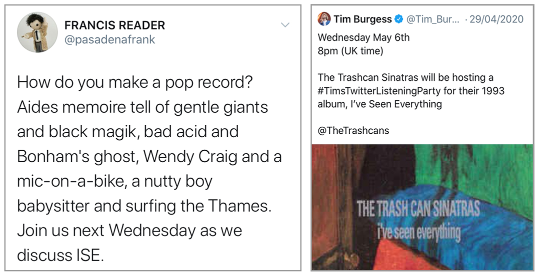Click the blue verified badge

(398, 19)
